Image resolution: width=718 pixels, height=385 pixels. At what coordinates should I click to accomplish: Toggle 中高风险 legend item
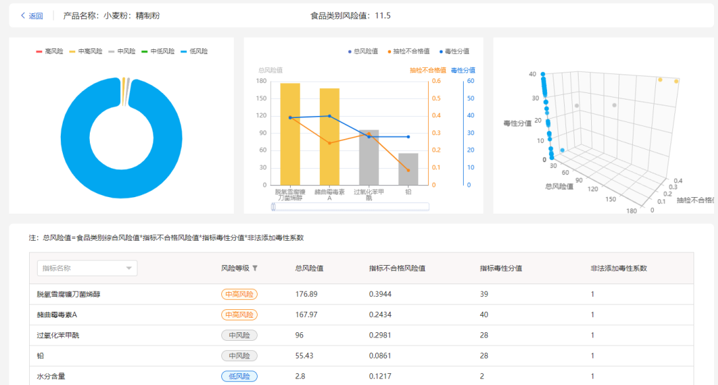pos(85,51)
